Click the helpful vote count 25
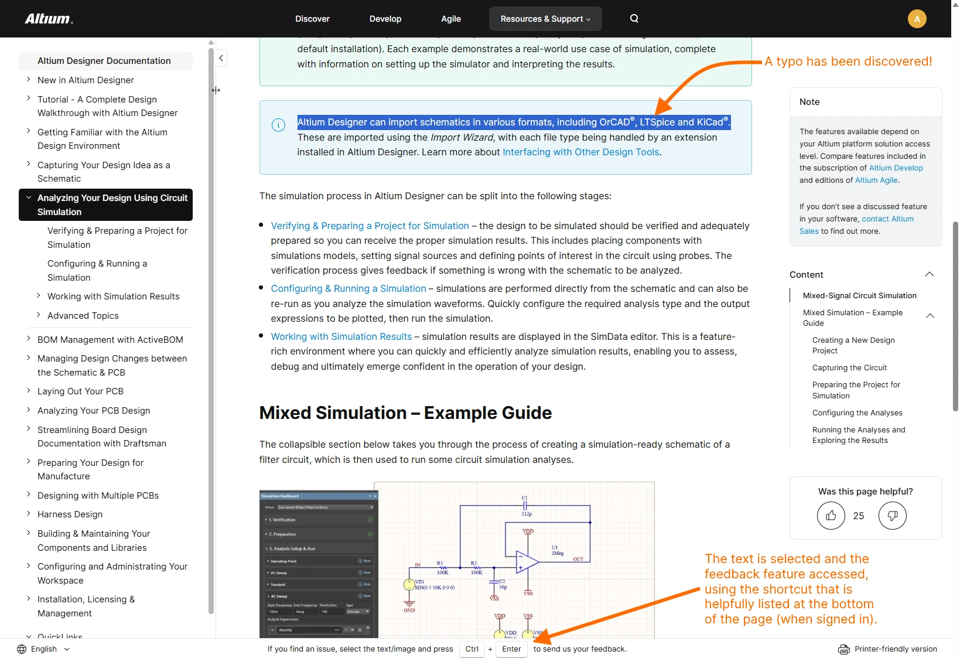 (x=859, y=516)
